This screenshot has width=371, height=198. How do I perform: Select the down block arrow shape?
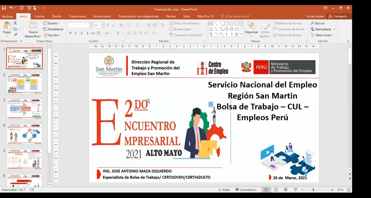232,29
